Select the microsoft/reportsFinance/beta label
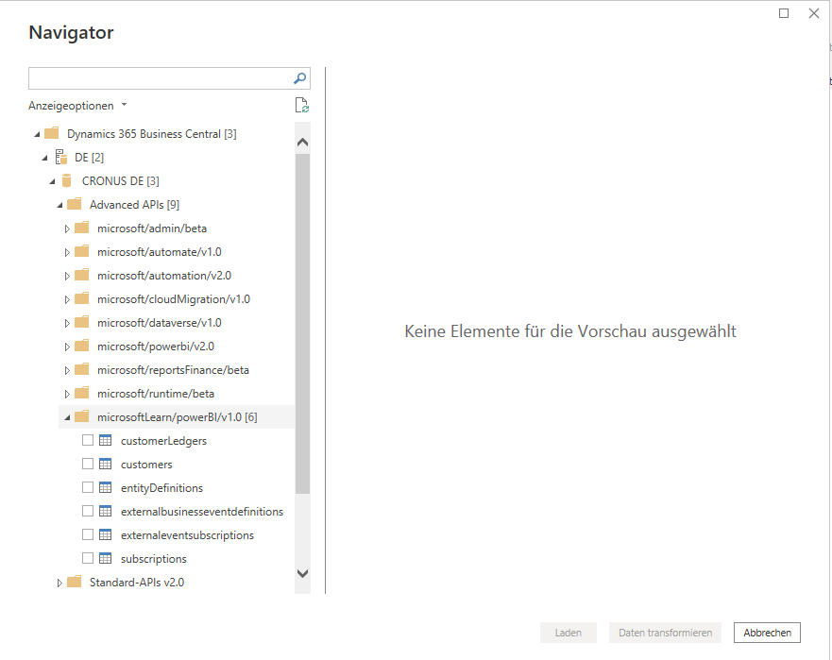This screenshot has height=660, width=832. [173, 370]
